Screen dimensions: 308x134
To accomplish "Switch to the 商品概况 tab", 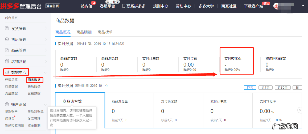I will (63, 32).
